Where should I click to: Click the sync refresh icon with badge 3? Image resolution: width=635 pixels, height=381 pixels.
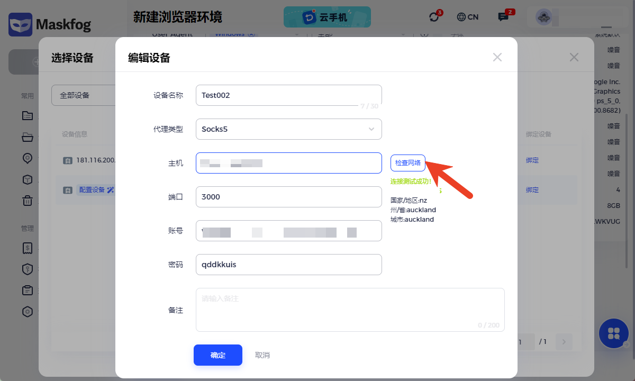(434, 17)
